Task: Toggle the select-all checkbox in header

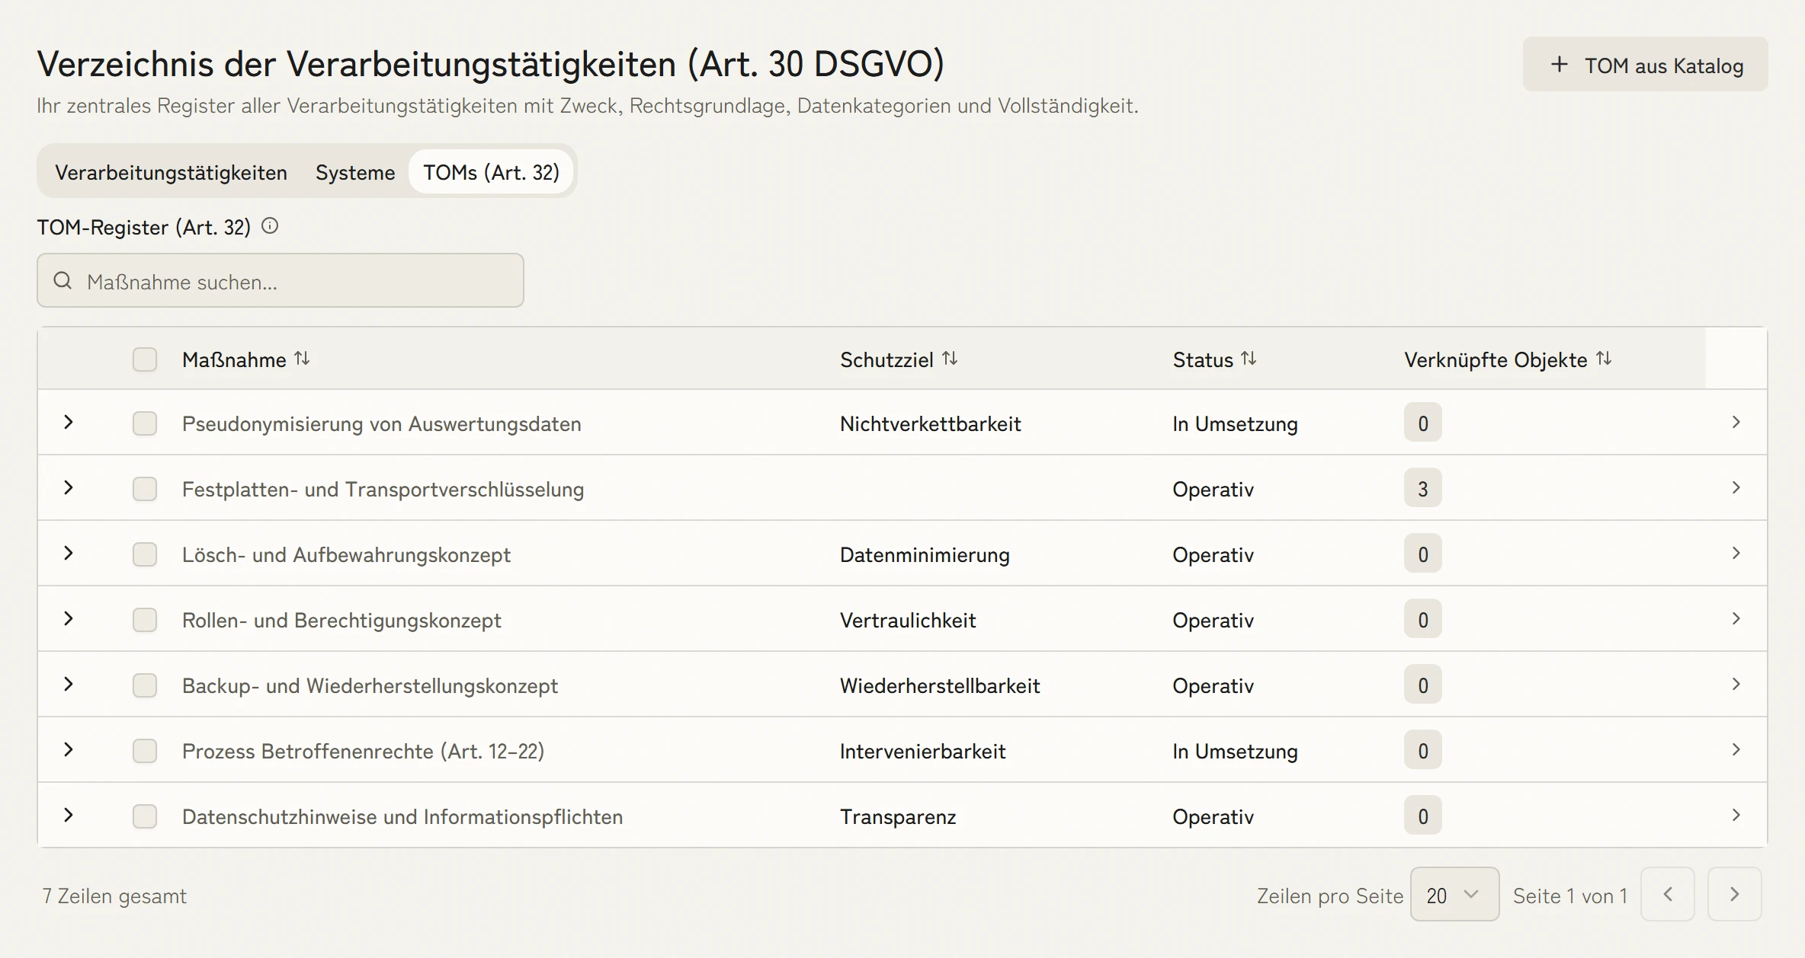Action: (x=145, y=359)
